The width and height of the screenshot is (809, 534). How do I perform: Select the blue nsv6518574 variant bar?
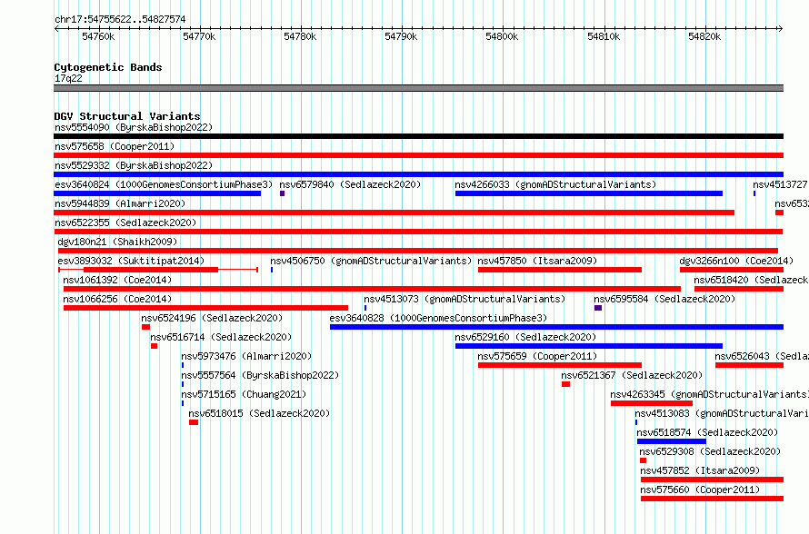[672, 441]
